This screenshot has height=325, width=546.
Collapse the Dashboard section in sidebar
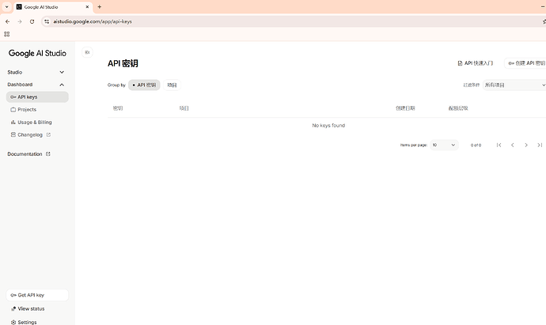click(x=36, y=85)
